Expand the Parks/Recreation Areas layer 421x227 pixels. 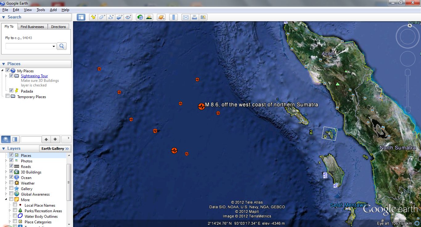10,211
